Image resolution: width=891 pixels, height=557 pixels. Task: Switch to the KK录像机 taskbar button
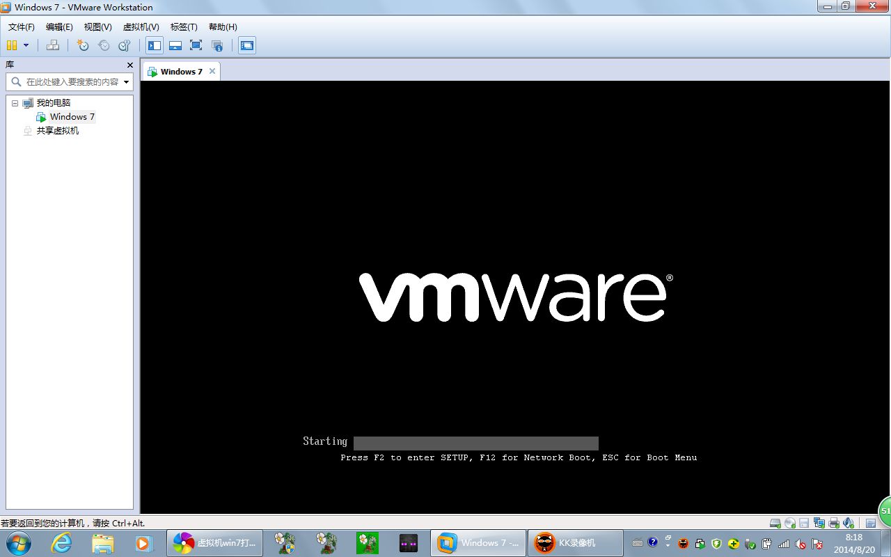point(576,543)
